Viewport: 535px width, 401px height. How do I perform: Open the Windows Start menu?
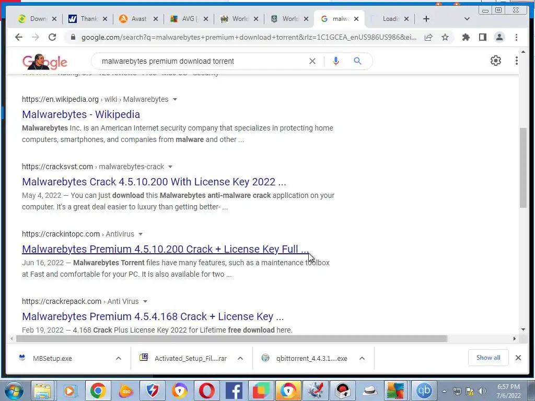coord(14,391)
